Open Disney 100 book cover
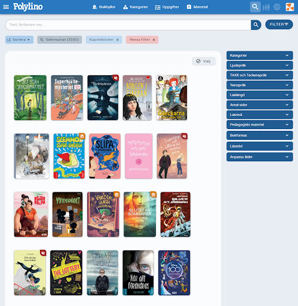The width and height of the screenshot is (298, 306). click(x=174, y=273)
